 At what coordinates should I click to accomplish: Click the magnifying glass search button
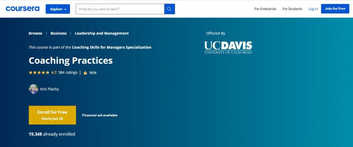coord(170,9)
